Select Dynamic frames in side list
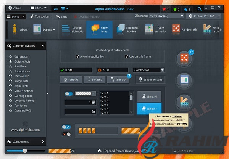The image size is (229, 159). [24, 101]
